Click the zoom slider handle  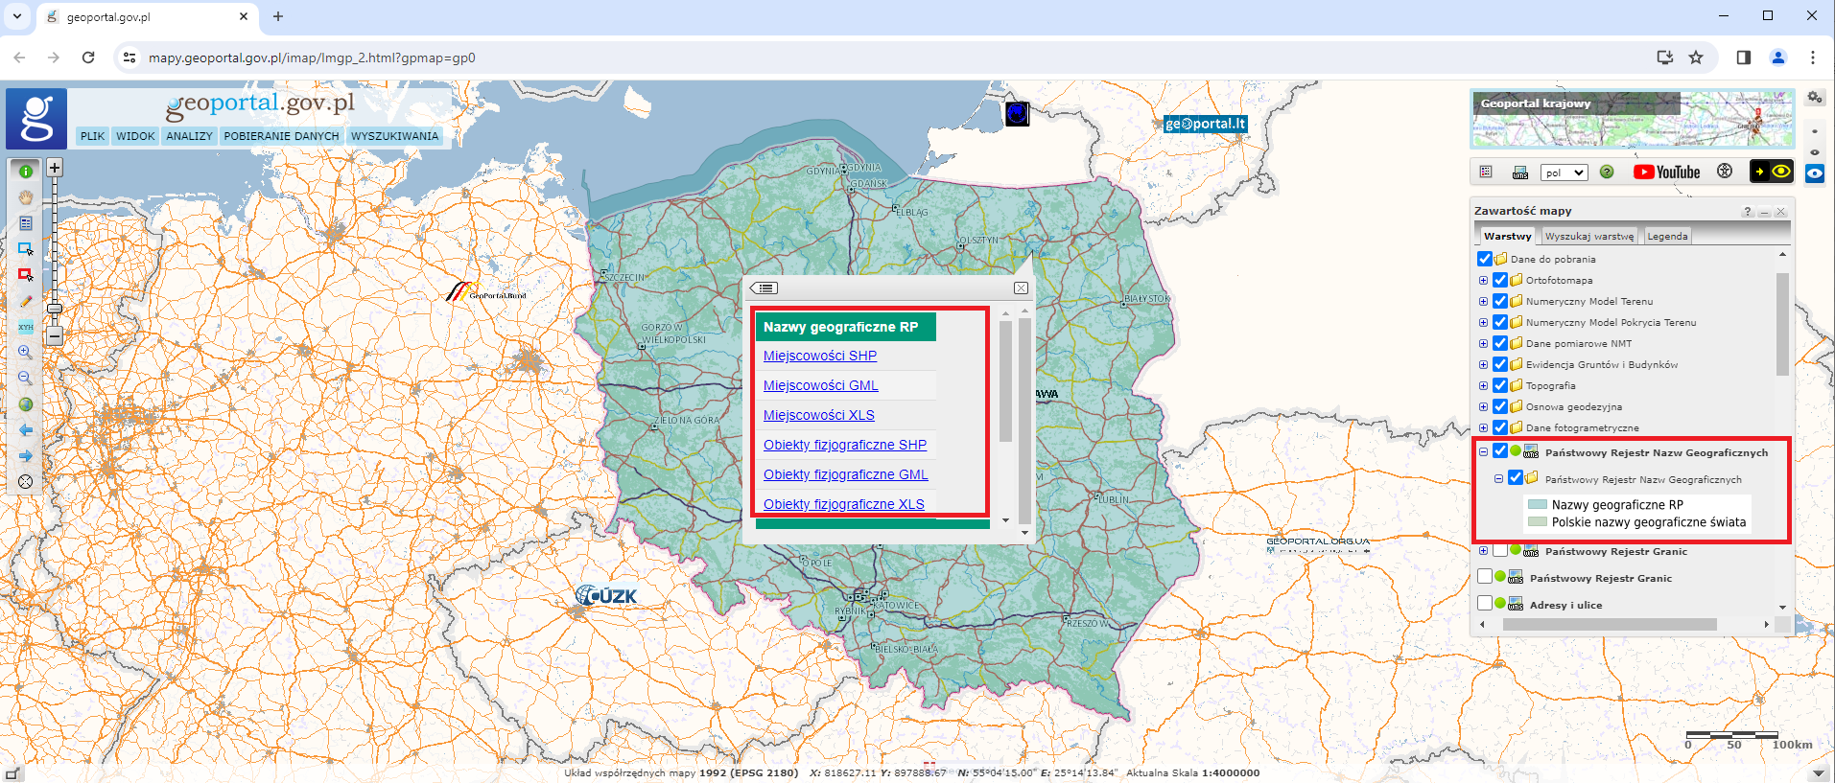[x=55, y=309]
